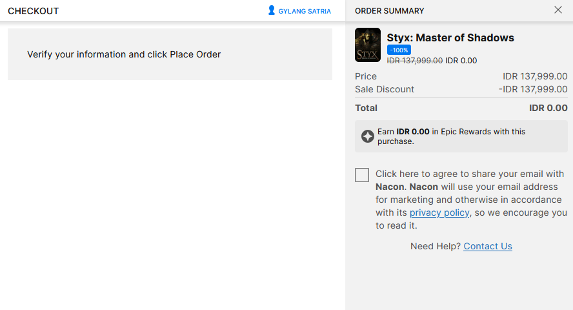Click the Styx game cover thumbnail
Image resolution: width=573 pixels, height=310 pixels.
click(x=368, y=45)
